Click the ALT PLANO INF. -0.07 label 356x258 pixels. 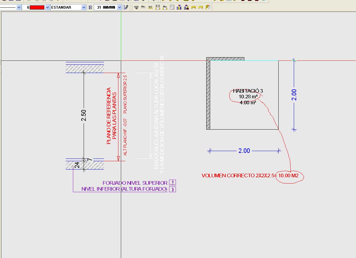pos(125,137)
